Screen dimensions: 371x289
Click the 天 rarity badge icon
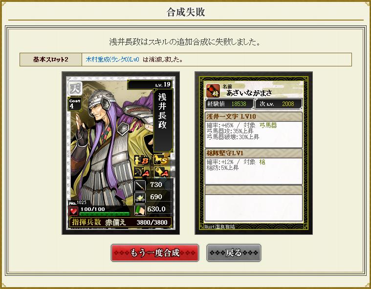(x=75, y=88)
